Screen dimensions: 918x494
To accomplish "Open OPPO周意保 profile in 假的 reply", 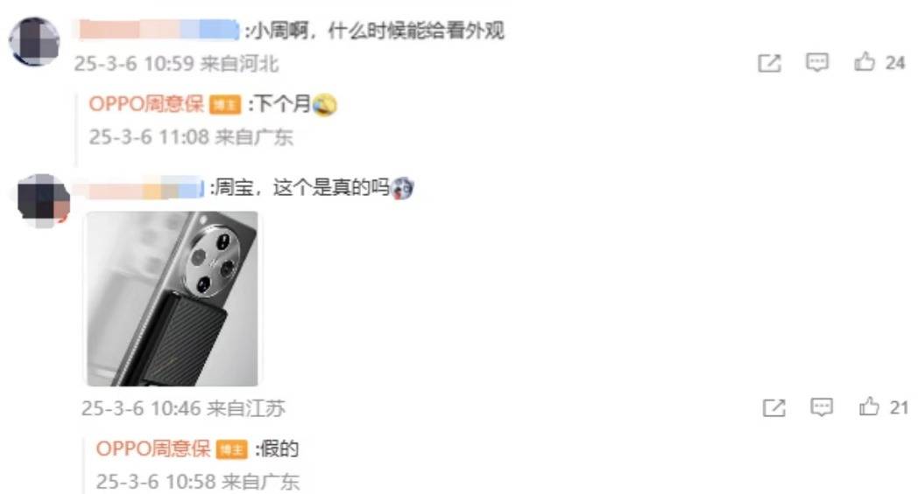I will pos(152,449).
